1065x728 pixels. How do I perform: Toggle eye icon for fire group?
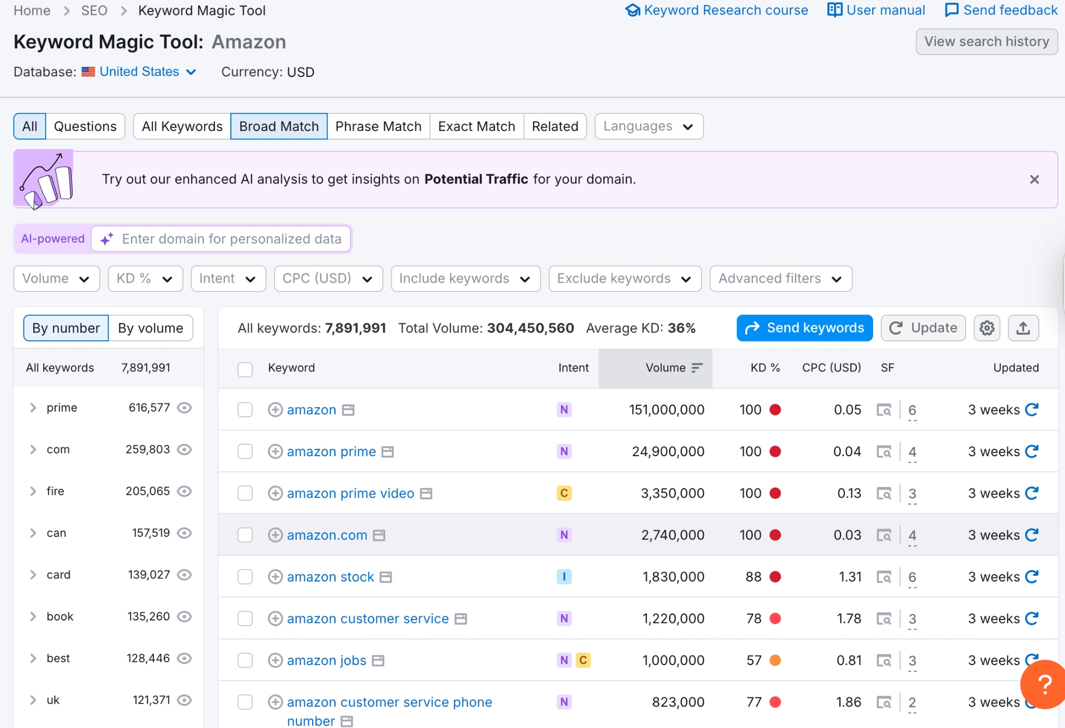(x=185, y=491)
